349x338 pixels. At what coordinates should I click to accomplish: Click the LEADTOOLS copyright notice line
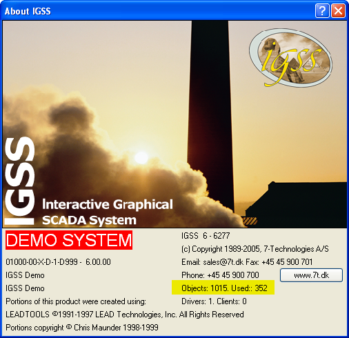pos(125,315)
